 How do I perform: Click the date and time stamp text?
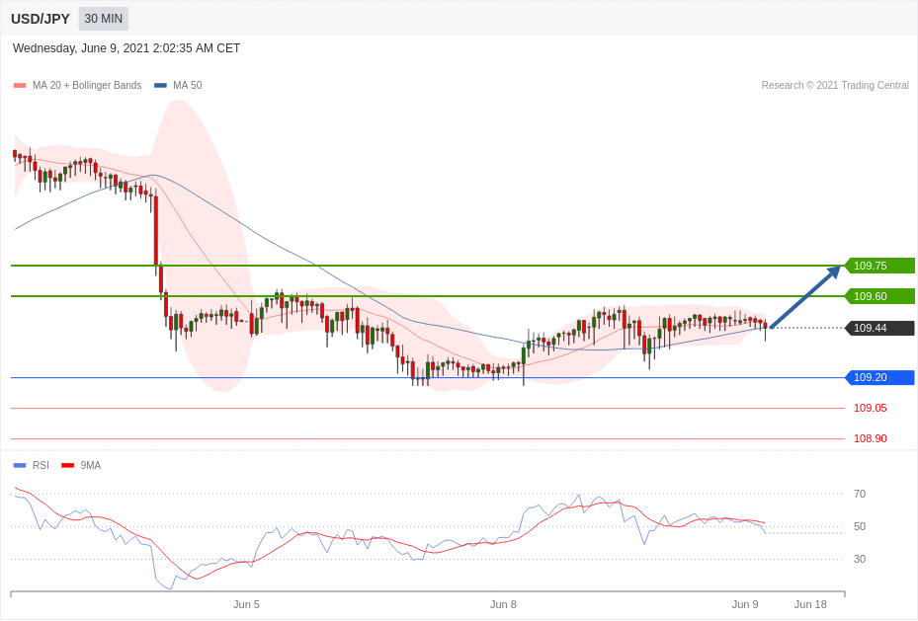126,48
